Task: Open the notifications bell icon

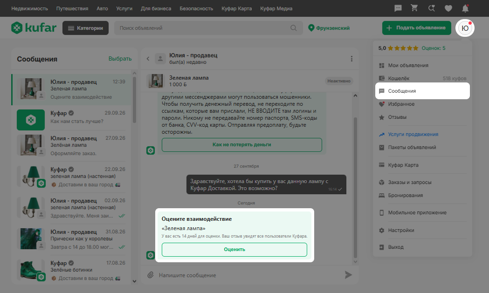Action: coord(465,8)
